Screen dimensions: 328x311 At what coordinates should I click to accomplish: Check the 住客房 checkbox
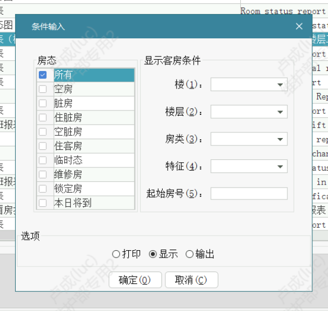tap(43, 146)
